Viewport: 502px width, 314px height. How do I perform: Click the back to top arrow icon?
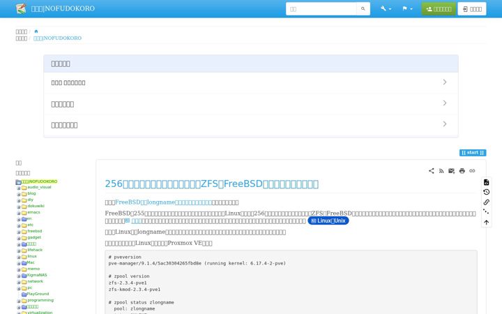(x=487, y=223)
